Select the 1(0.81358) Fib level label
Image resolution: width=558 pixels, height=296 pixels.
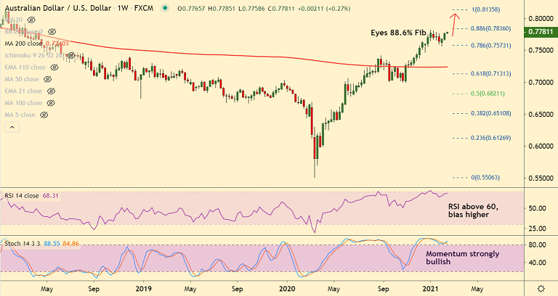tap(486, 9)
